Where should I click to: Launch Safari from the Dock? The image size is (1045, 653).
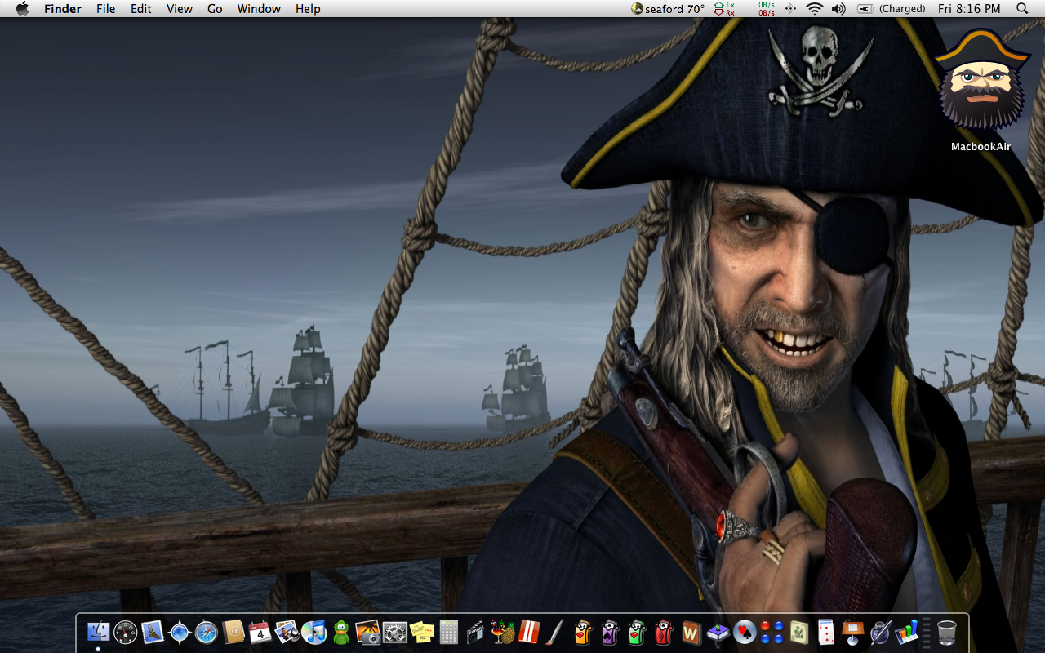pyautogui.click(x=207, y=632)
